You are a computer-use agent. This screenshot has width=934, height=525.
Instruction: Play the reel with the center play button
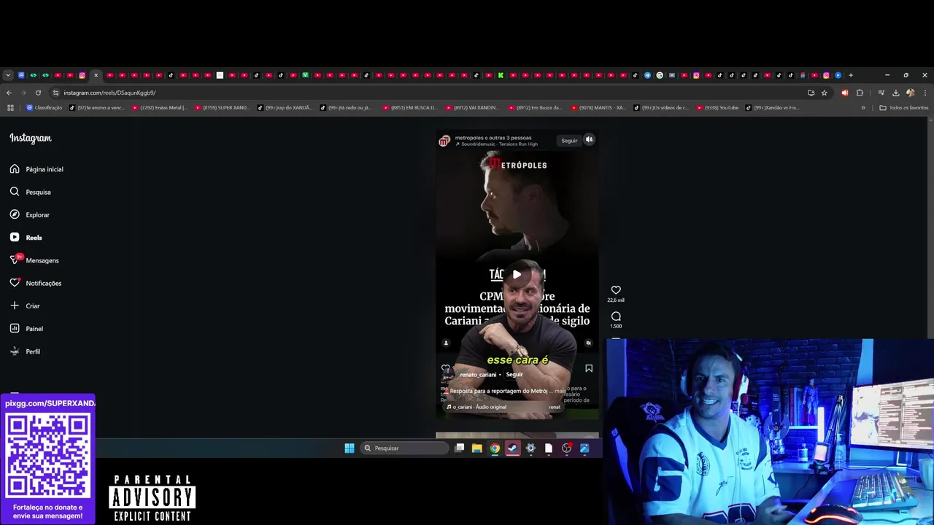click(x=517, y=274)
